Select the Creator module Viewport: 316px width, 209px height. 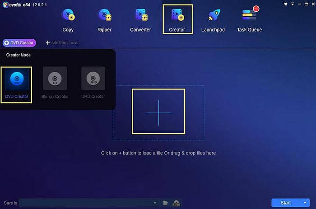point(177,19)
